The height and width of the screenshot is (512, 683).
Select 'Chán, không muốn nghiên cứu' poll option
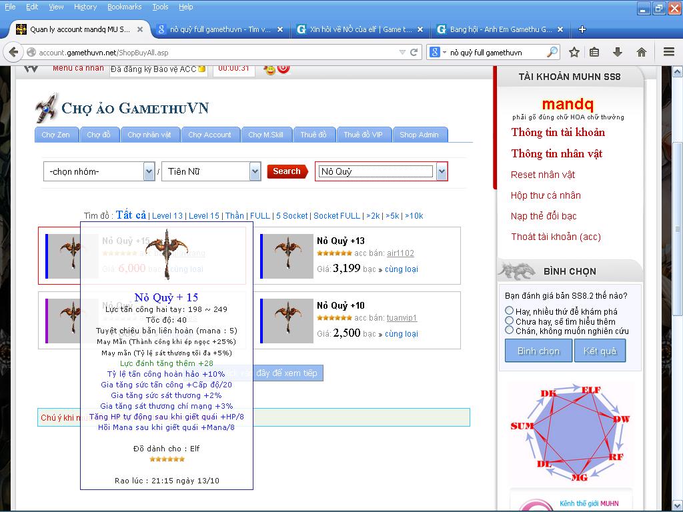509,330
